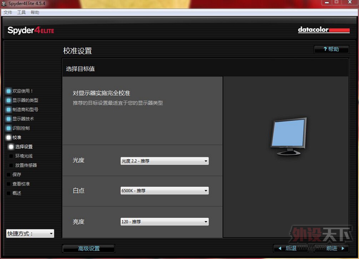Click the 选择目标值 section header
Viewport: 359px width, 259px height.
80,69
